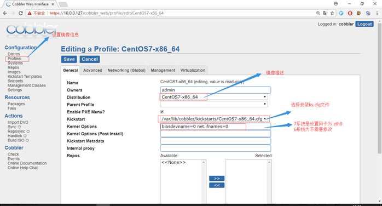
Task: Open Profiles in Configuration menu
Action: click(x=14, y=59)
